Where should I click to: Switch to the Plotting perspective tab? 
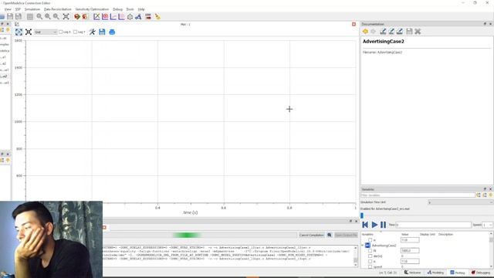[458, 273]
